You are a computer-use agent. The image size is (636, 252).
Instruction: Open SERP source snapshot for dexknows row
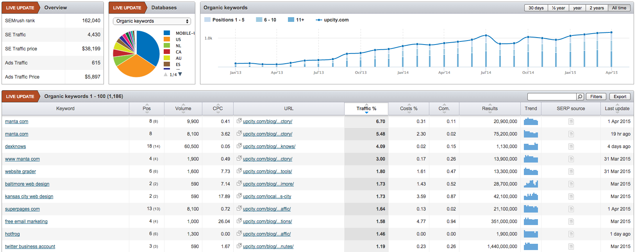pos(571,147)
